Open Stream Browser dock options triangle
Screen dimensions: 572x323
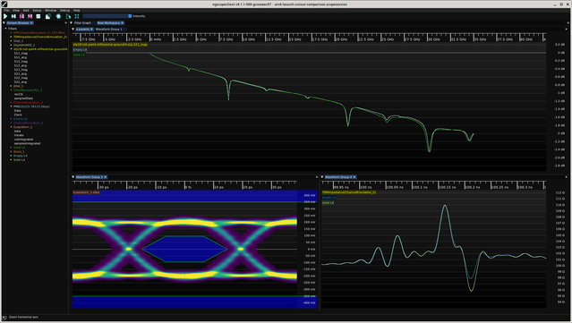click(x=4, y=22)
